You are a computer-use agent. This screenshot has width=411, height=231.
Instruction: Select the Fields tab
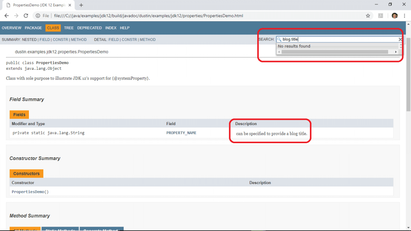click(19, 114)
